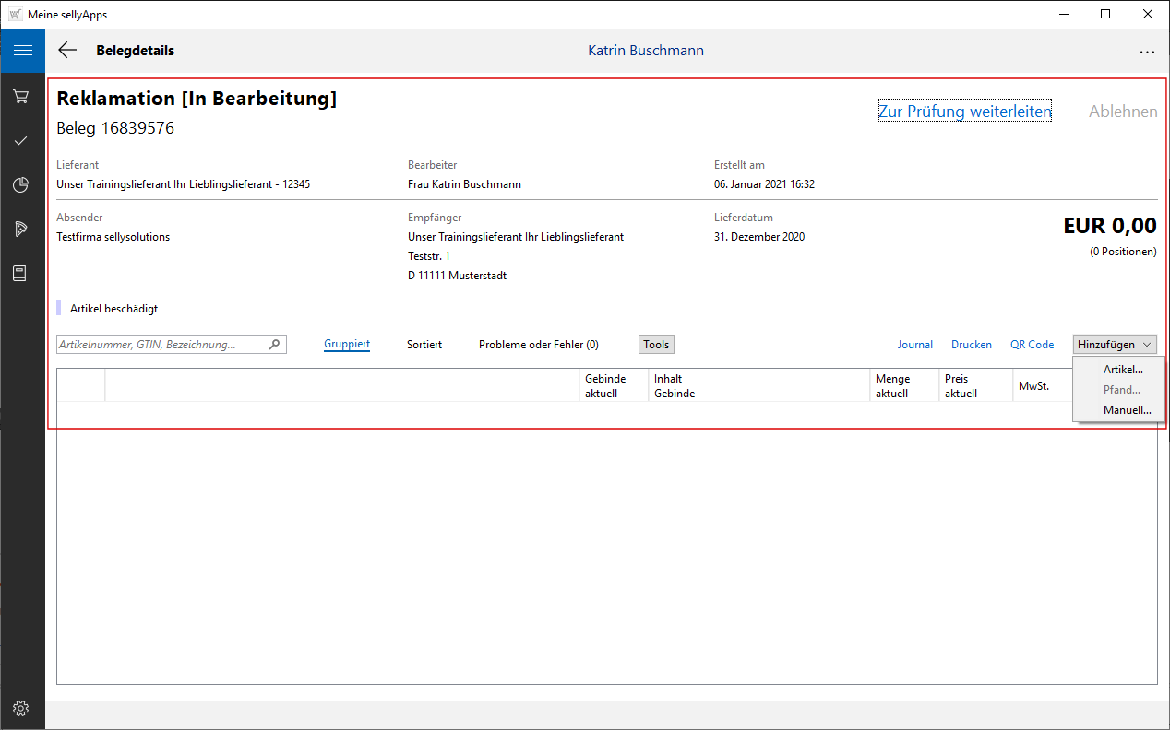This screenshot has height=730, width=1170.
Task: Click the Artikelnummer search input field
Action: point(162,345)
